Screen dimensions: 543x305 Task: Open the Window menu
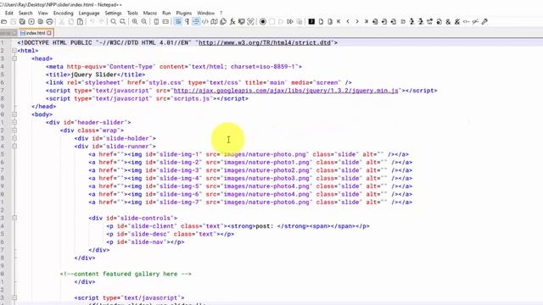tap(205, 13)
